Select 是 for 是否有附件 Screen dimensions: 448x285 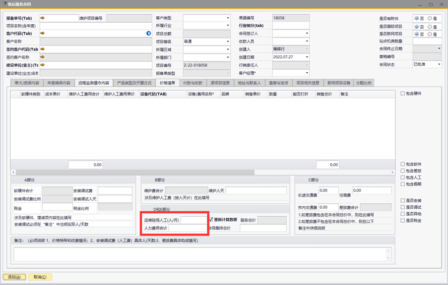430,19
